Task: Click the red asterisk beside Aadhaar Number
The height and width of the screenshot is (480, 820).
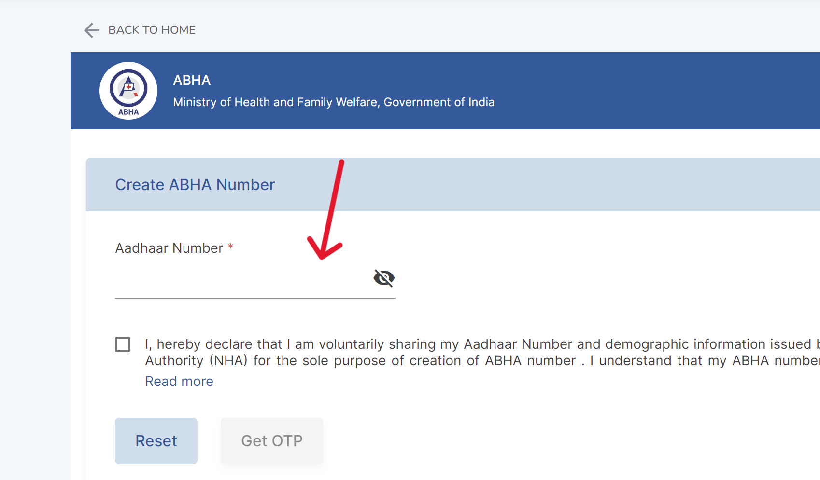Action: click(x=230, y=247)
